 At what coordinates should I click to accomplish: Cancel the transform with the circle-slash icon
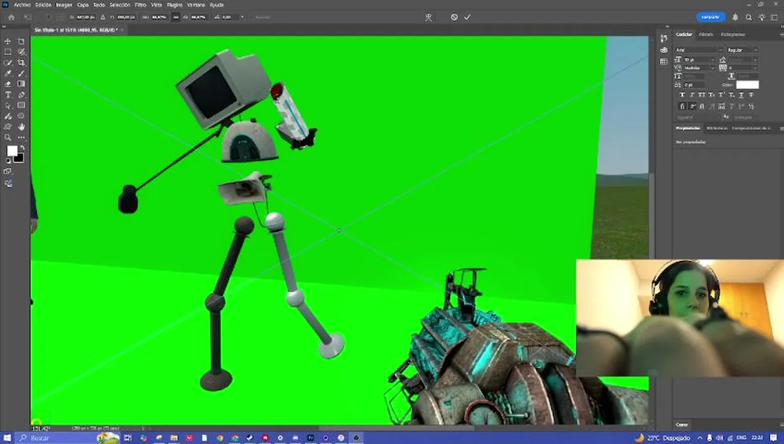pyautogui.click(x=454, y=17)
